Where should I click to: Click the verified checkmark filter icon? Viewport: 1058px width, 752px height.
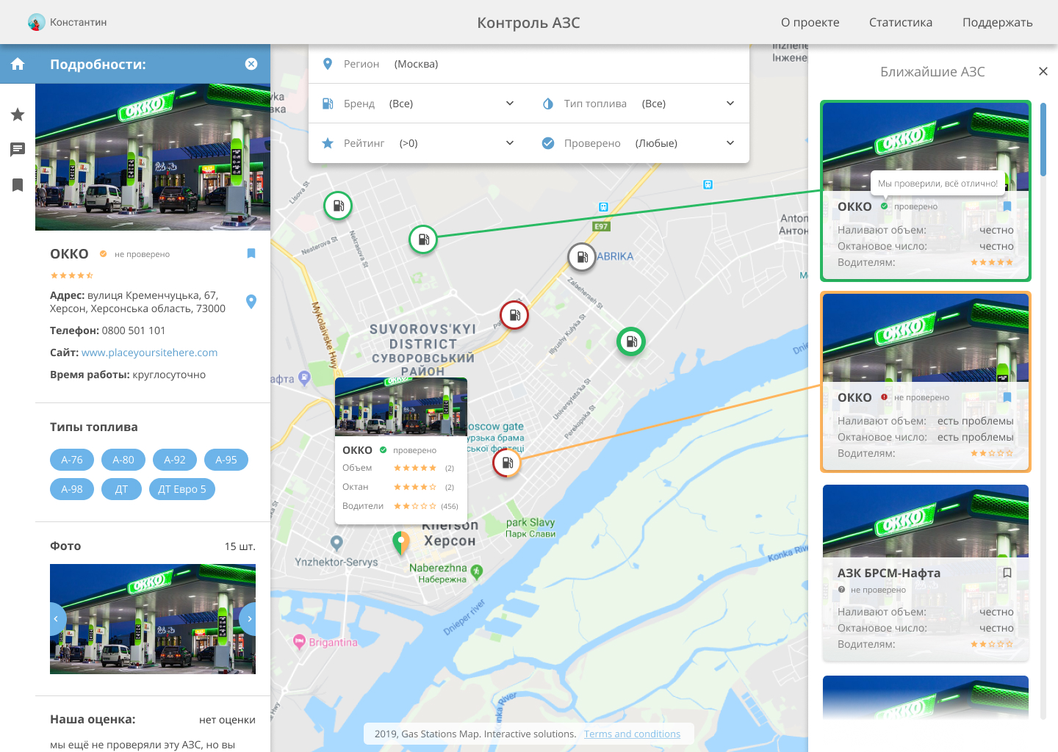548,143
